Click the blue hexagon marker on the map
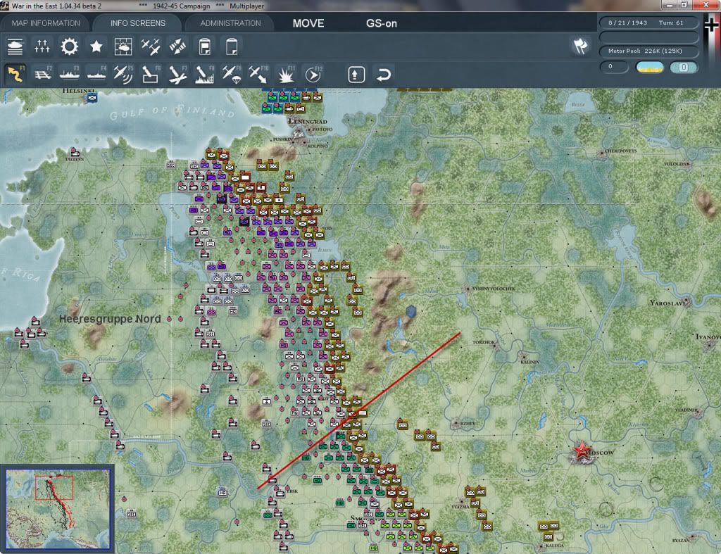The image size is (721, 554). click(411, 312)
